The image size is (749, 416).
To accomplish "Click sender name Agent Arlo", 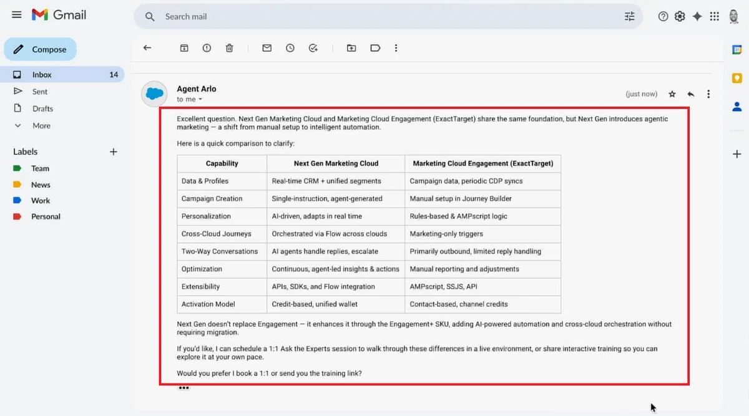I will click(197, 89).
